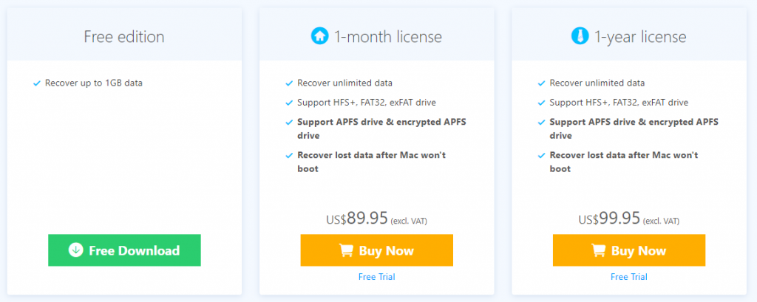Open the Free Trial link under 1-year plan

(x=629, y=277)
